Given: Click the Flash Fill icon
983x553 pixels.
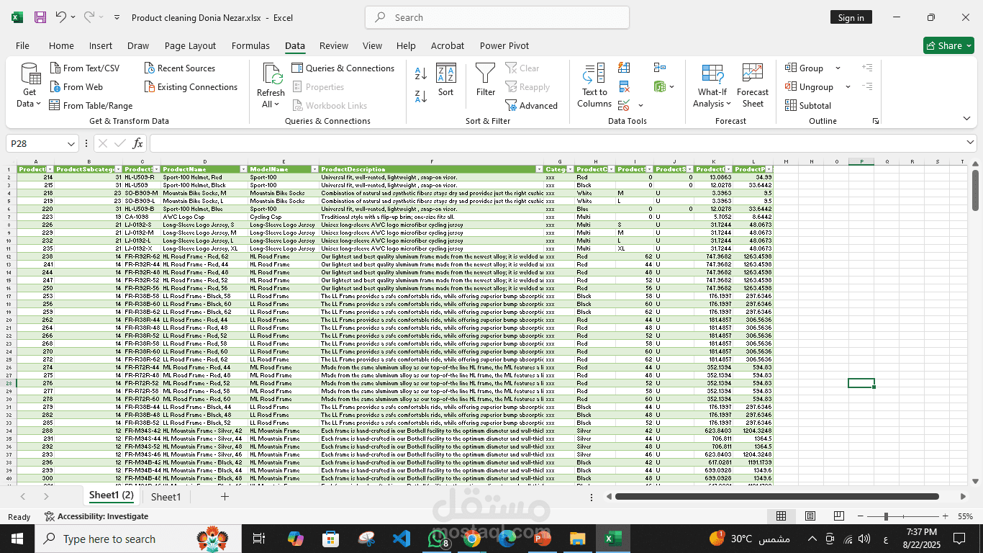Looking at the screenshot, I should 624,68.
